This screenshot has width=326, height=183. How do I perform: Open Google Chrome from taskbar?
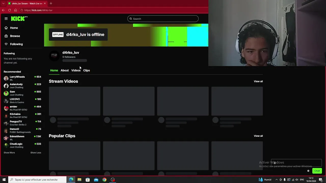point(104,180)
